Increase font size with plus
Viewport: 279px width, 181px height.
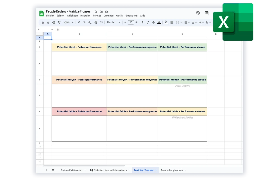click(x=136, y=22)
